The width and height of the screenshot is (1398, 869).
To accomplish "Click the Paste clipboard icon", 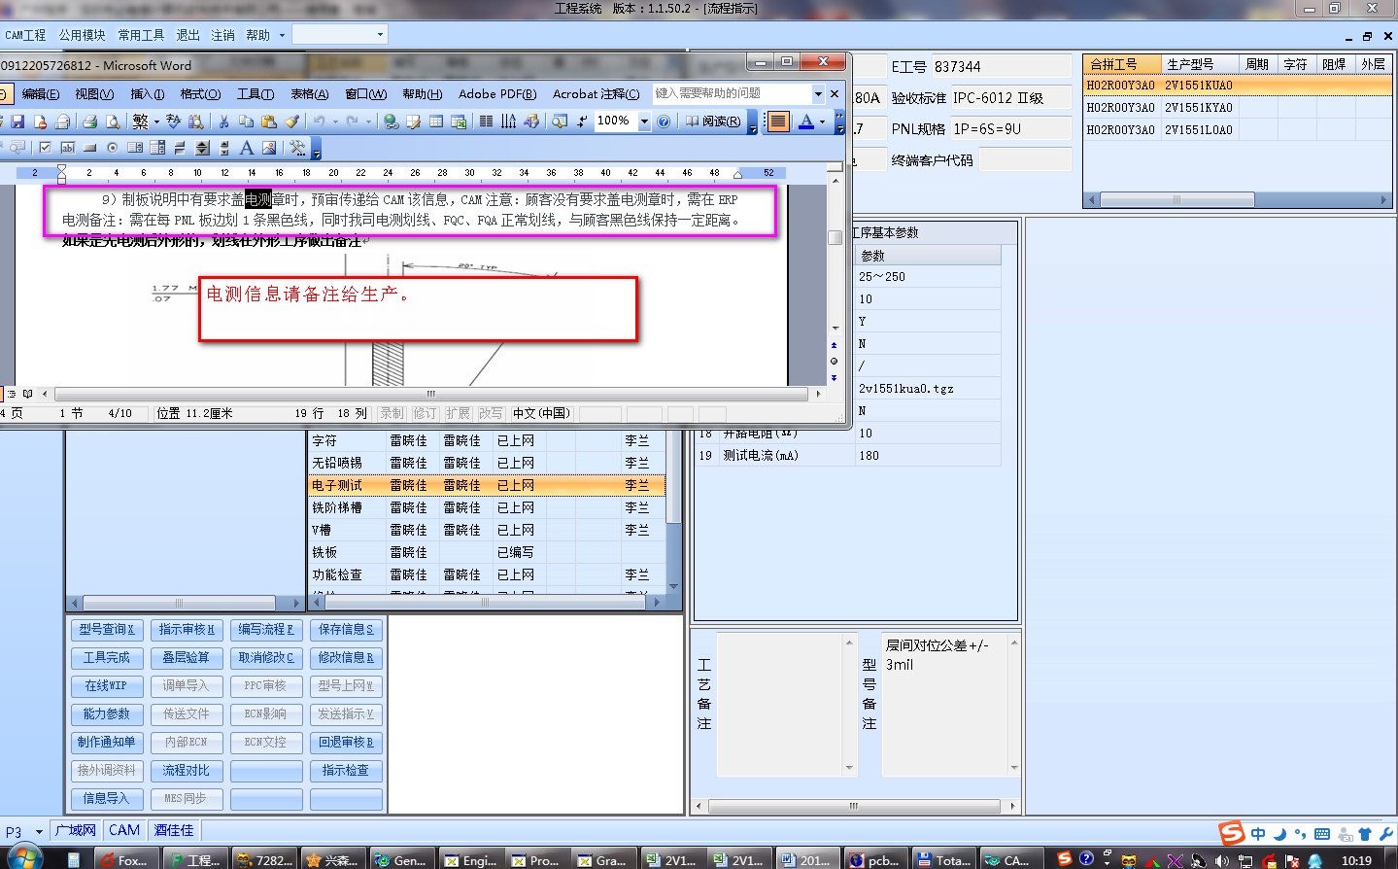I will point(269,122).
